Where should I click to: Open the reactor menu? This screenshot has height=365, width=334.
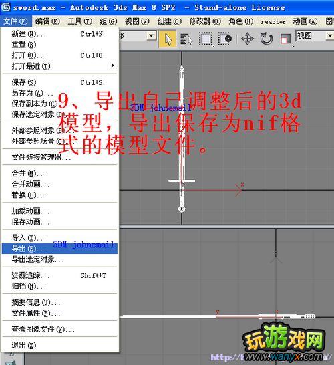point(273,21)
